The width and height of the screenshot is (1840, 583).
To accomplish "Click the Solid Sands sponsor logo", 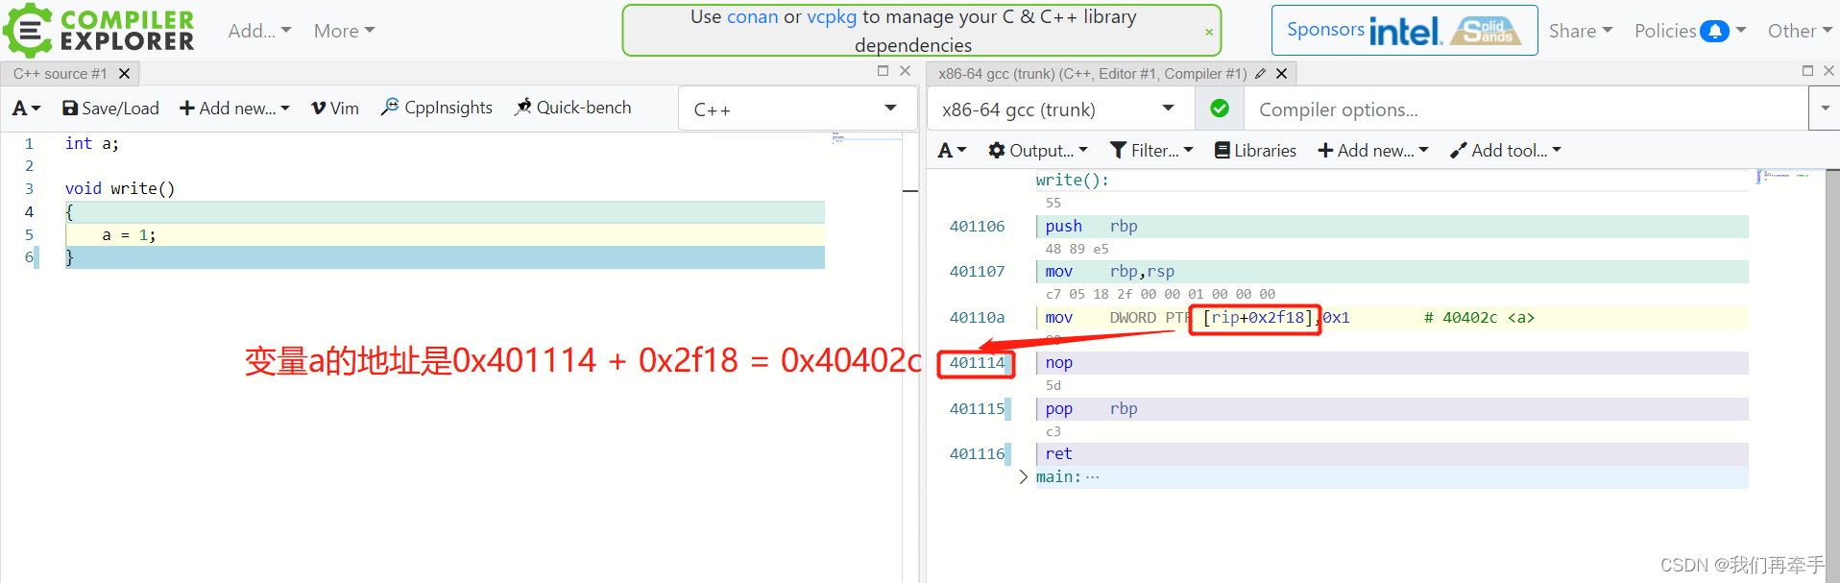I will [1487, 31].
